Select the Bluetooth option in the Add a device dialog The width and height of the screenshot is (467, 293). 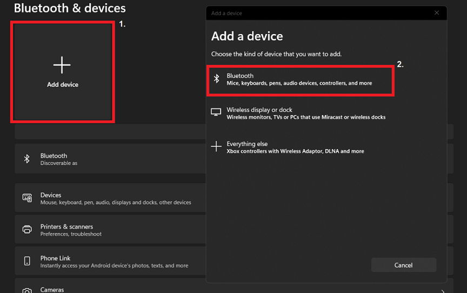(x=301, y=80)
